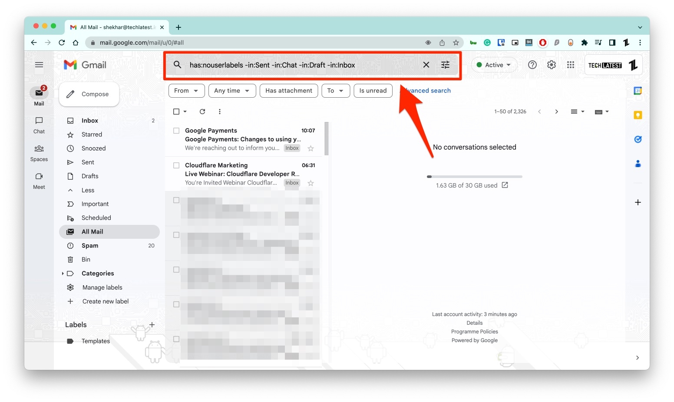Open Gmail Help via the question mark icon
674x402 pixels.
point(532,64)
